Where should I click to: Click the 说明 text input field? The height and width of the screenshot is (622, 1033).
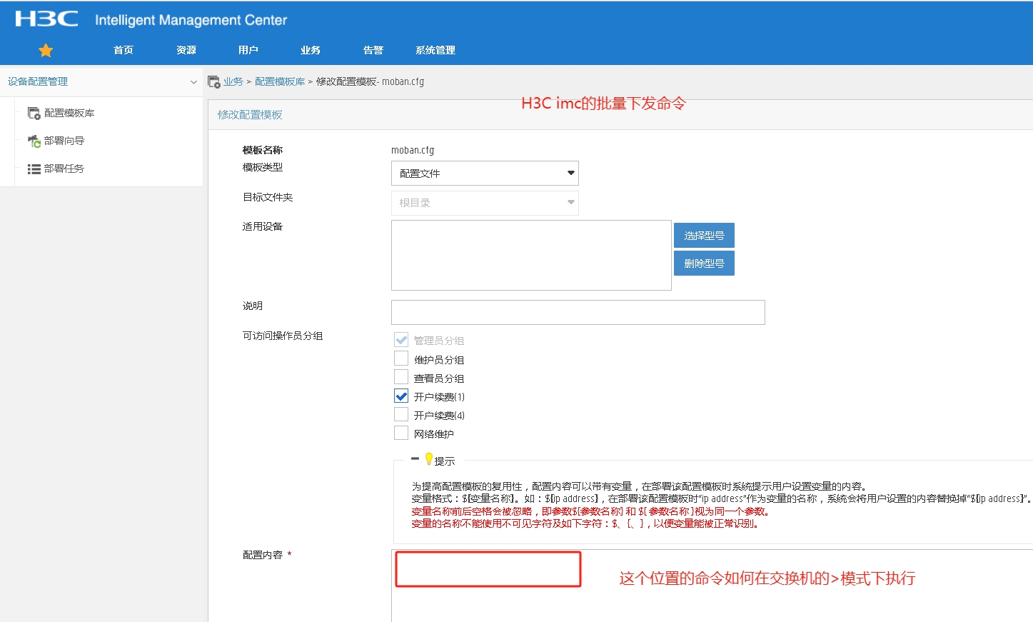pos(578,313)
